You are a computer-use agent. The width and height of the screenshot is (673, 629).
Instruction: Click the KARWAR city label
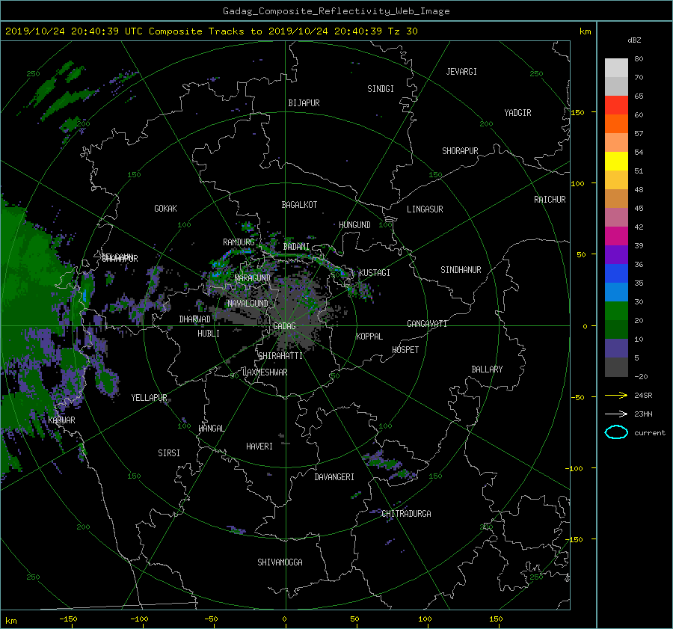pyautogui.click(x=61, y=420)
